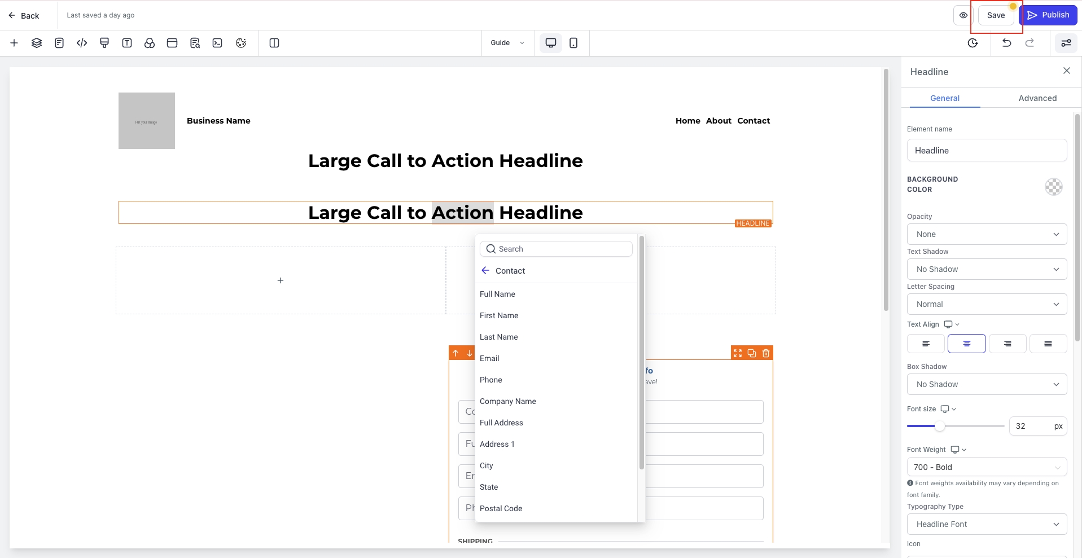Delete the selected form section via trash icon

click(x=766, y=353)
